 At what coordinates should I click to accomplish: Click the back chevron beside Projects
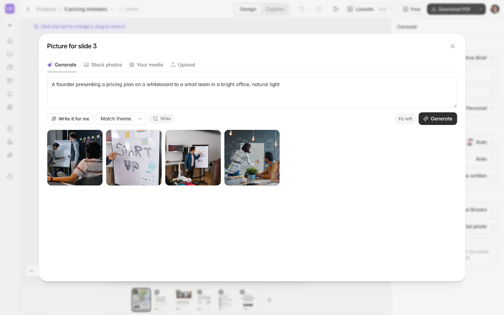point(28,9)
